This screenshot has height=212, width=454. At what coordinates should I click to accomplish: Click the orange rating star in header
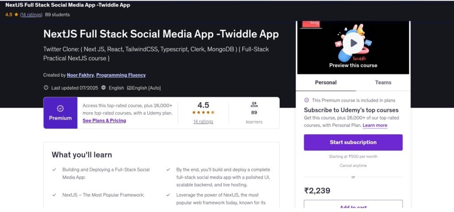16,15
